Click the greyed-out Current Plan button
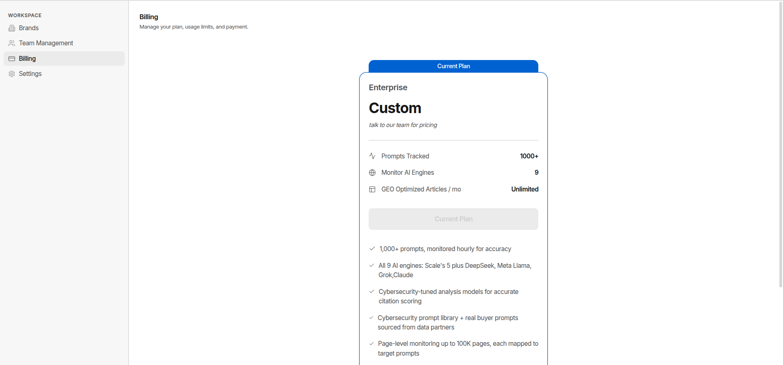The height and width of the screenshot is (365, 783). tap(453, 219)
